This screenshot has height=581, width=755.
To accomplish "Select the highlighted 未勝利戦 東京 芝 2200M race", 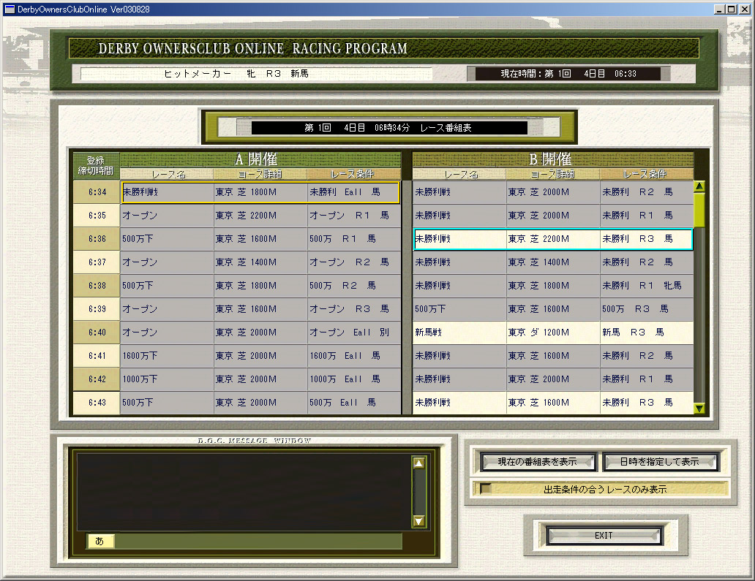I will (552, 239).
